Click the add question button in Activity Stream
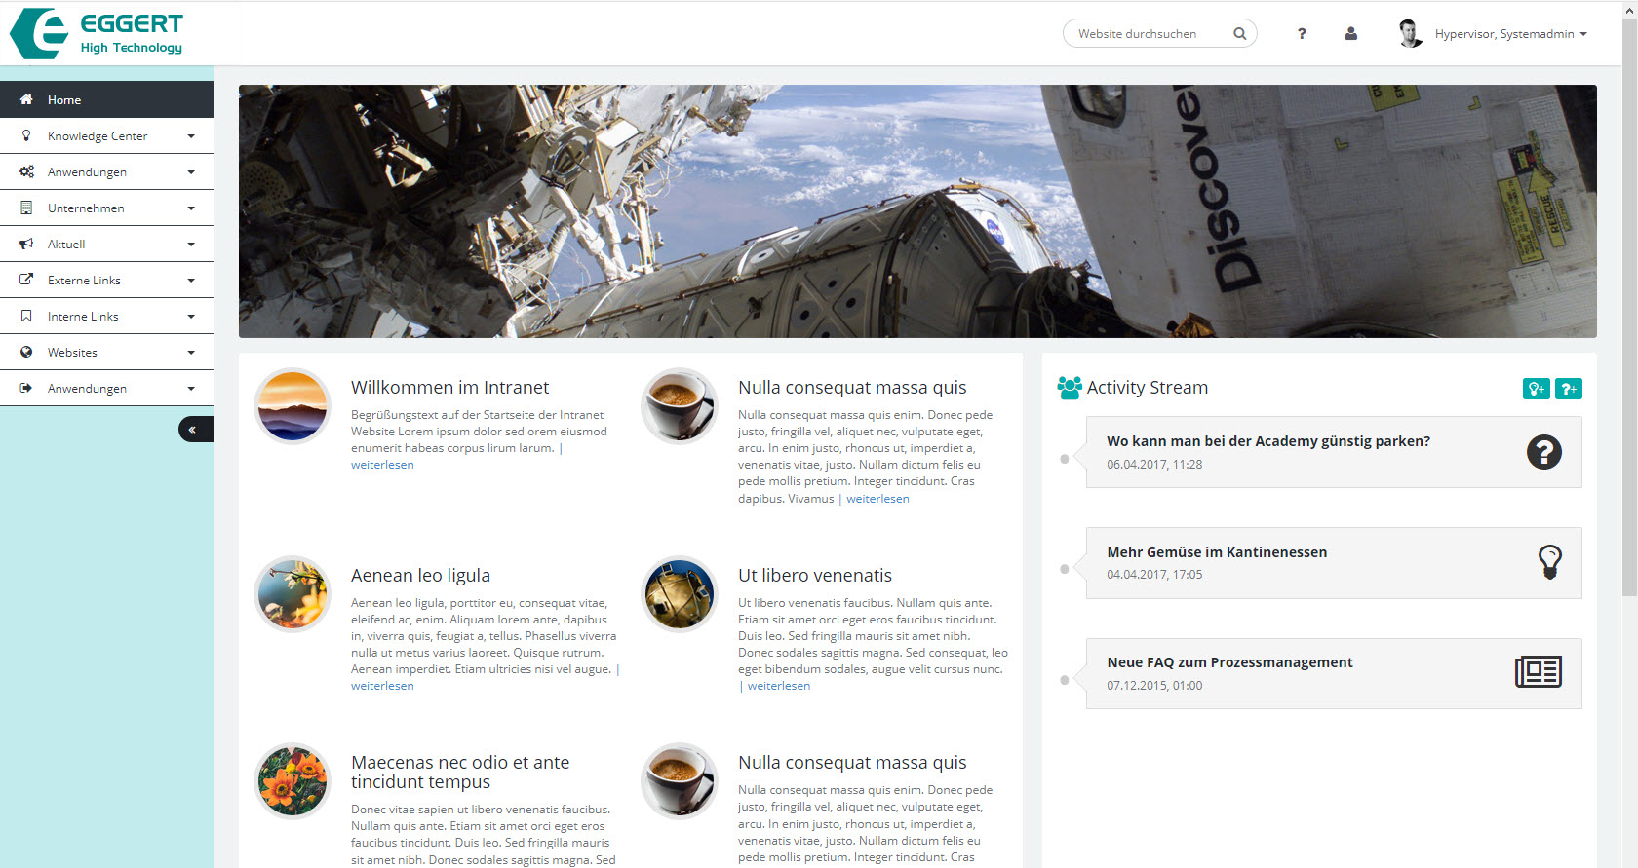The image size is (1638, 868). 1568,389
